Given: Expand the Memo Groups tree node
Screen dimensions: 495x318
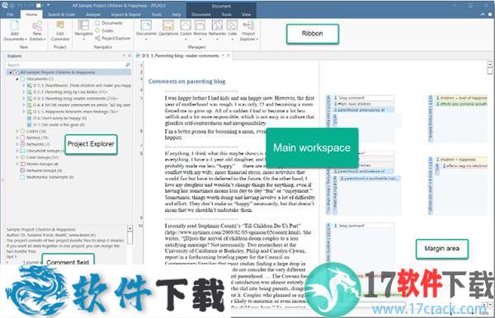Looking at the screenshot, I should [x=17, y=164].
